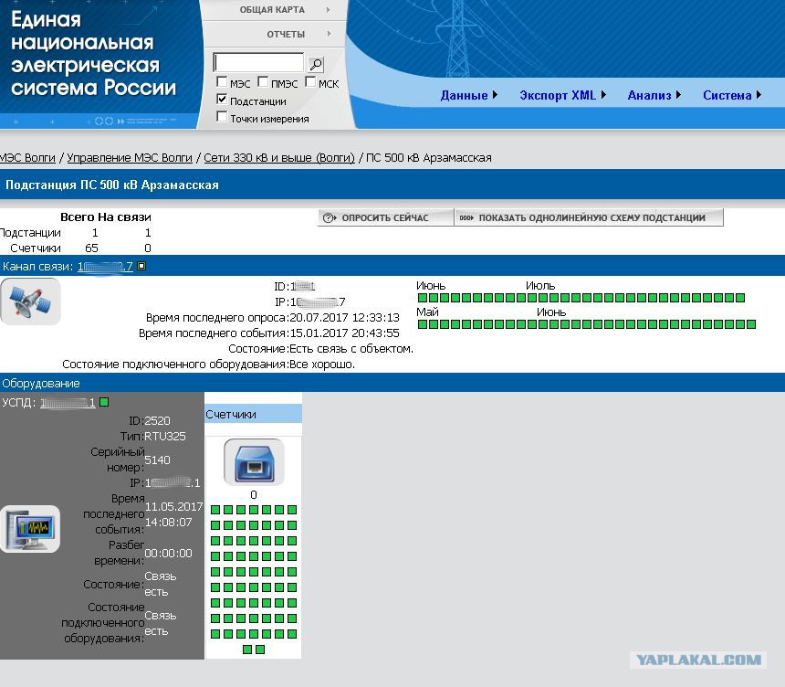Viewport: 785px width, 687px height.
Task: Click the left square in bottom two-square meter row
Action: click(x=247, y=650)
